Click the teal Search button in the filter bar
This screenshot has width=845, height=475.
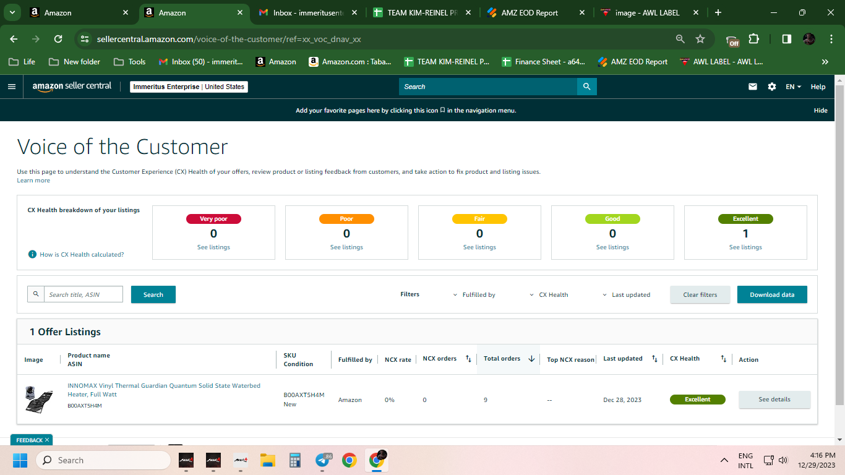[x=153, y=294]
